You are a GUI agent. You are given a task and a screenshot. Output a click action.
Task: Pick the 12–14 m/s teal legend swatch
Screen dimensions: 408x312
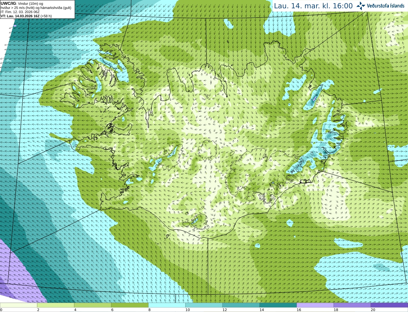click(241, 305)
